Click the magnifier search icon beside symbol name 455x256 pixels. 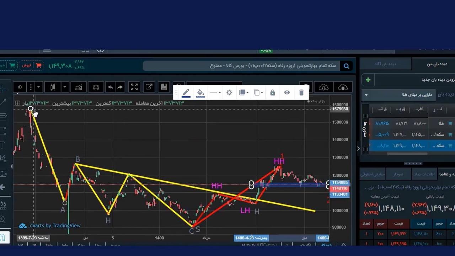pyautogui.click(x=346, y=66)
